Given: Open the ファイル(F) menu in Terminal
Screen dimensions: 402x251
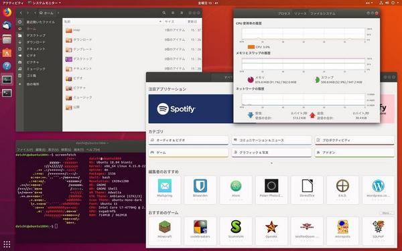Looking at the screenshot, I should [25, 149].
